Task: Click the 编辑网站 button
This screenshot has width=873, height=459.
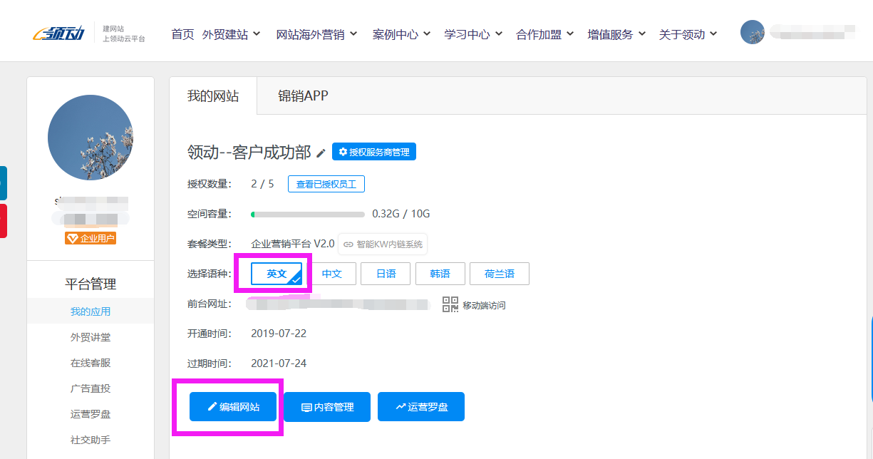Action: (232, 407)
